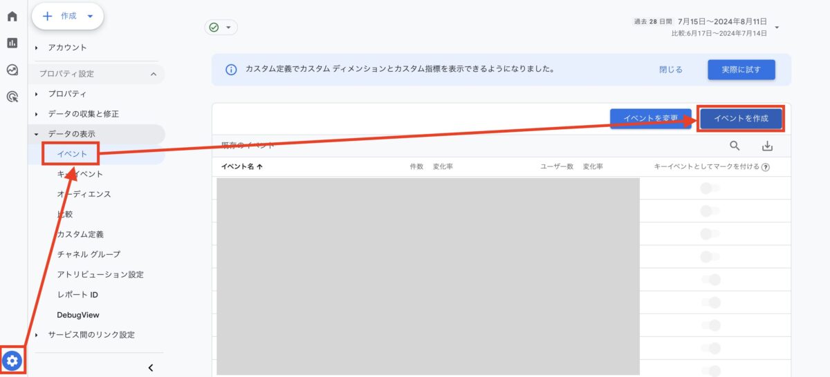Open the date range picker 7月15日〜2024年8月11日
The height and width of the screenshot is (377, 830).
click(708, 27)
